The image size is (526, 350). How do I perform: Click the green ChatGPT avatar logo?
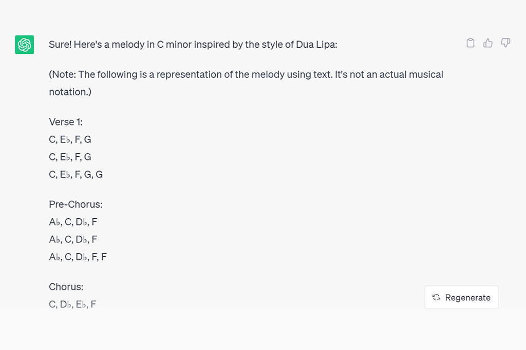click(25, 45)
